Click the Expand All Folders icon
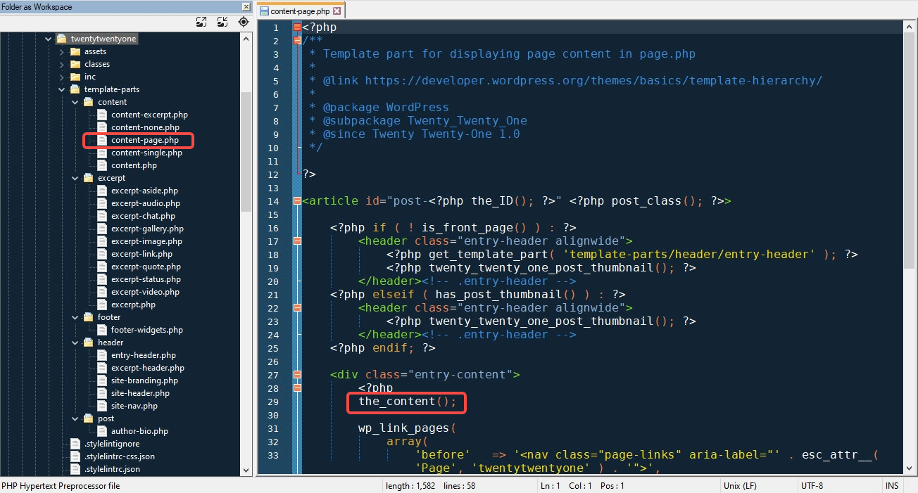 pos(201,22)
